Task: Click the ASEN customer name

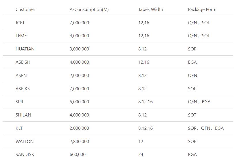Action: pos(21,76)
